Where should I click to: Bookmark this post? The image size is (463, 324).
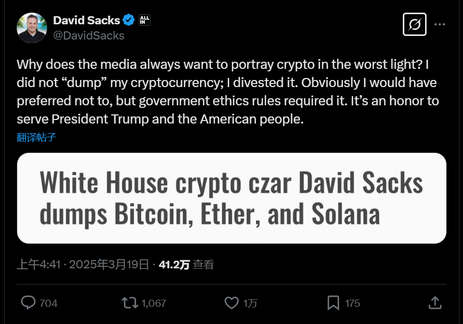click(x=333, y=303)
